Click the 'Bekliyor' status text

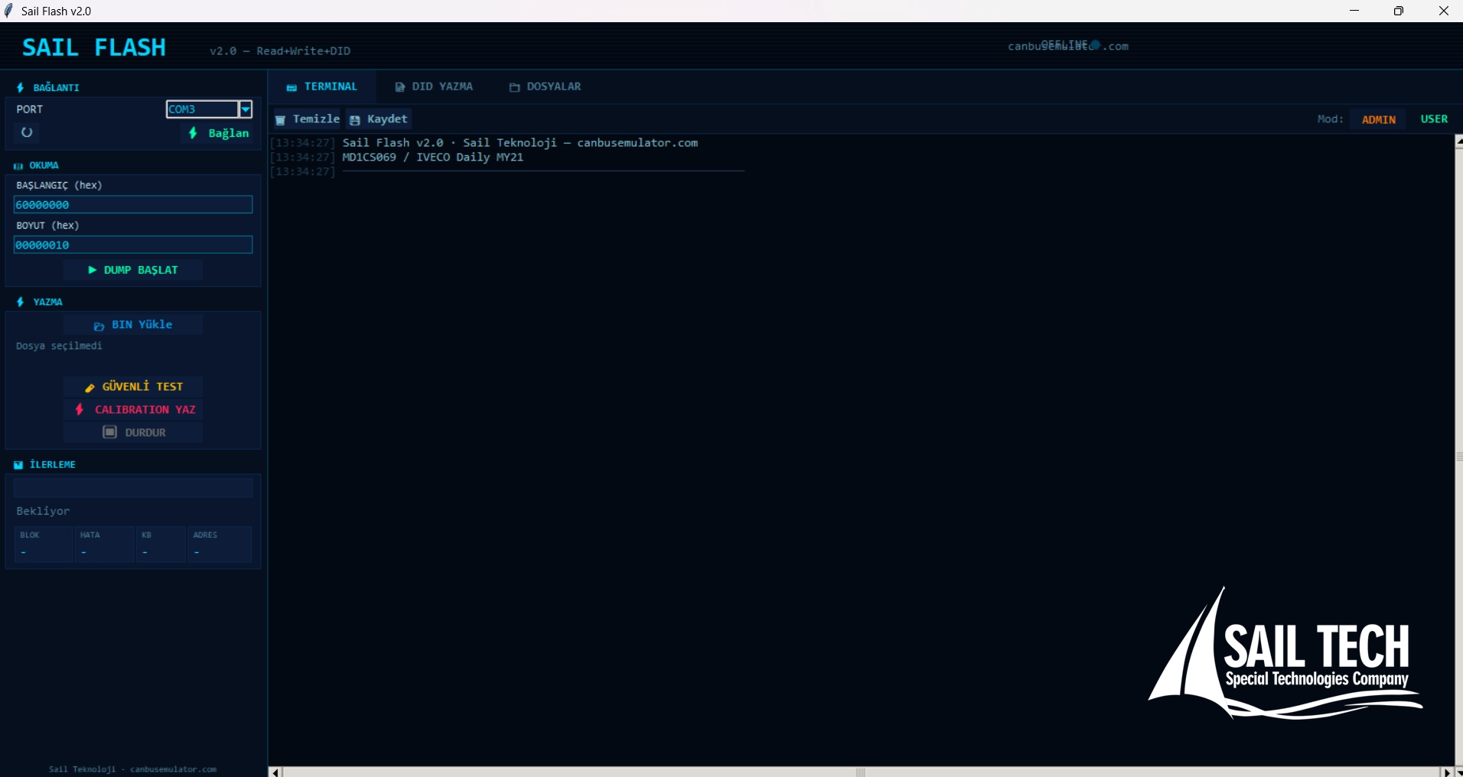tap(43, 511)
